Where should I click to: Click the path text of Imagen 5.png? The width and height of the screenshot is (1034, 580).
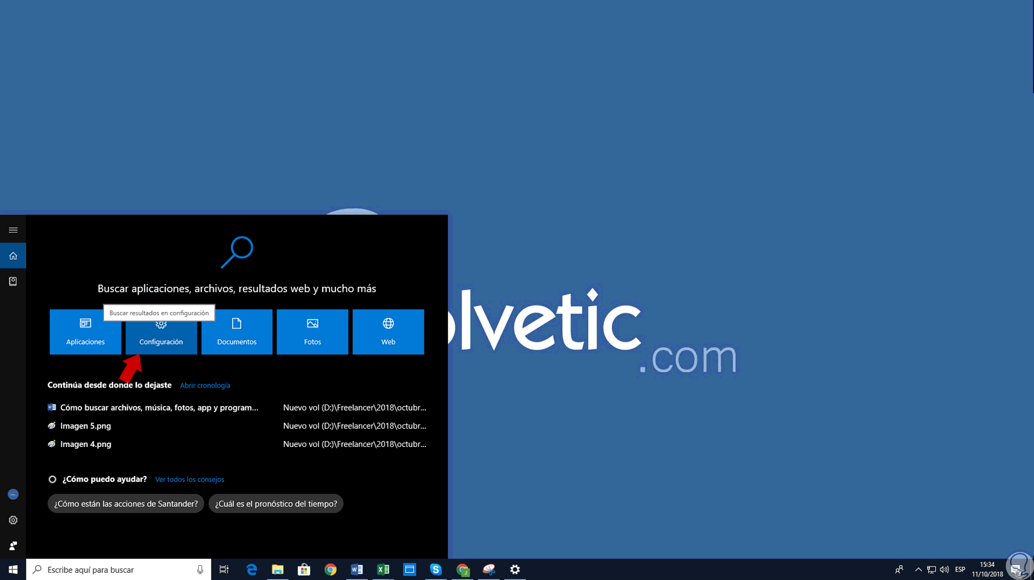click(355, 426)
